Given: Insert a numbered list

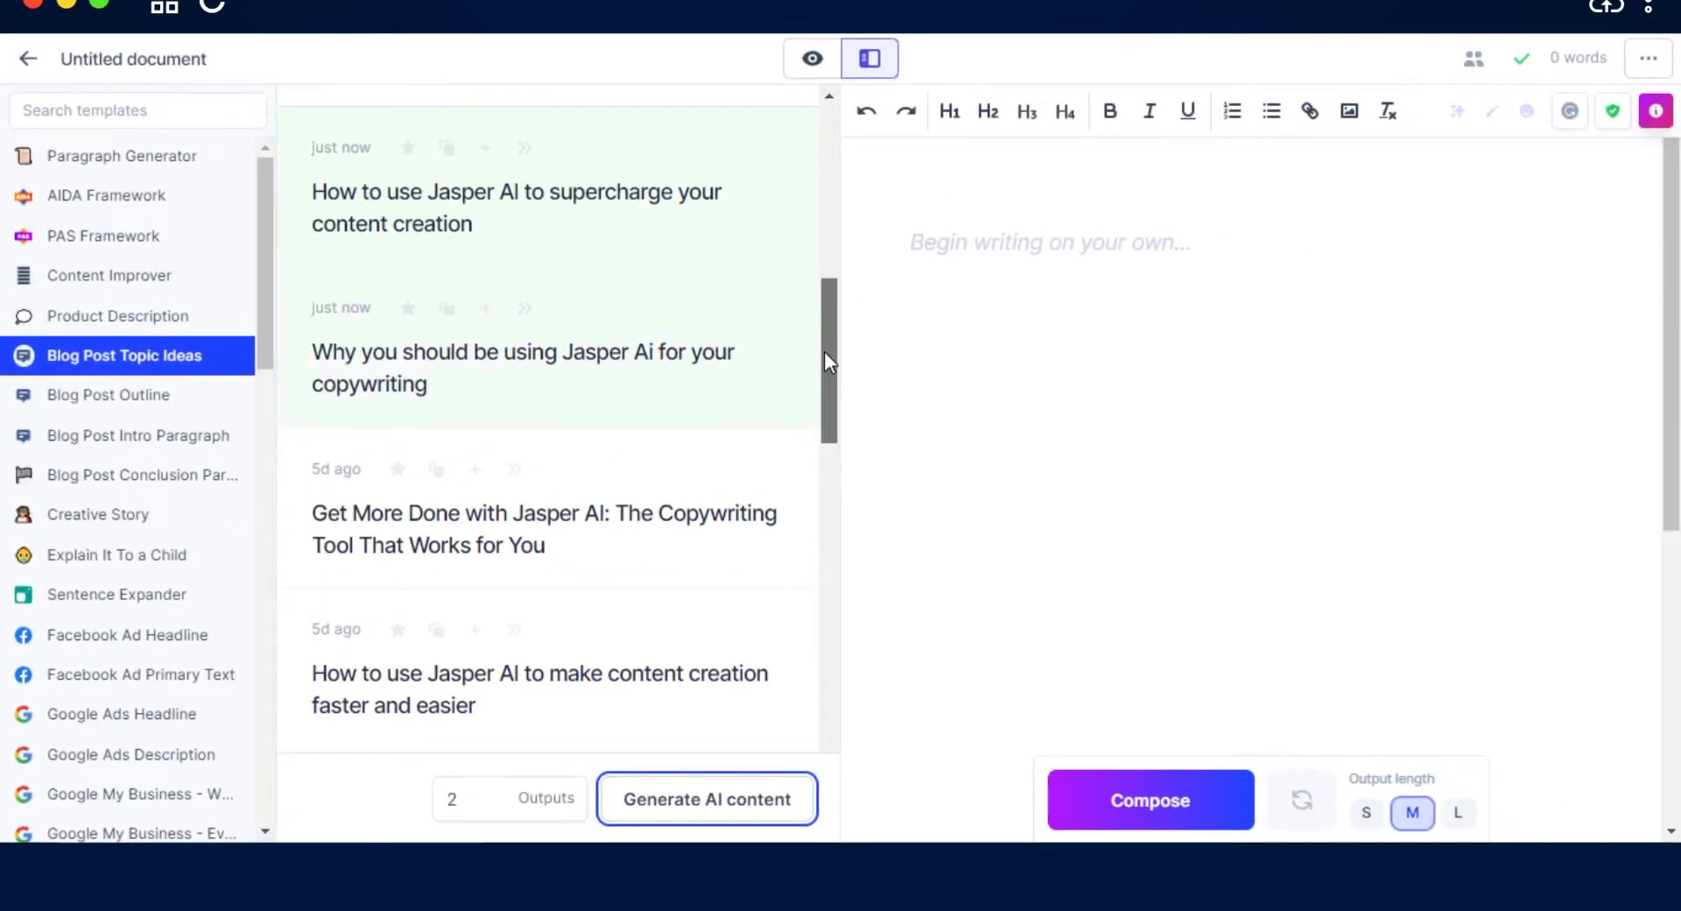Looking at the screenshot, I should click(1232, 111).
